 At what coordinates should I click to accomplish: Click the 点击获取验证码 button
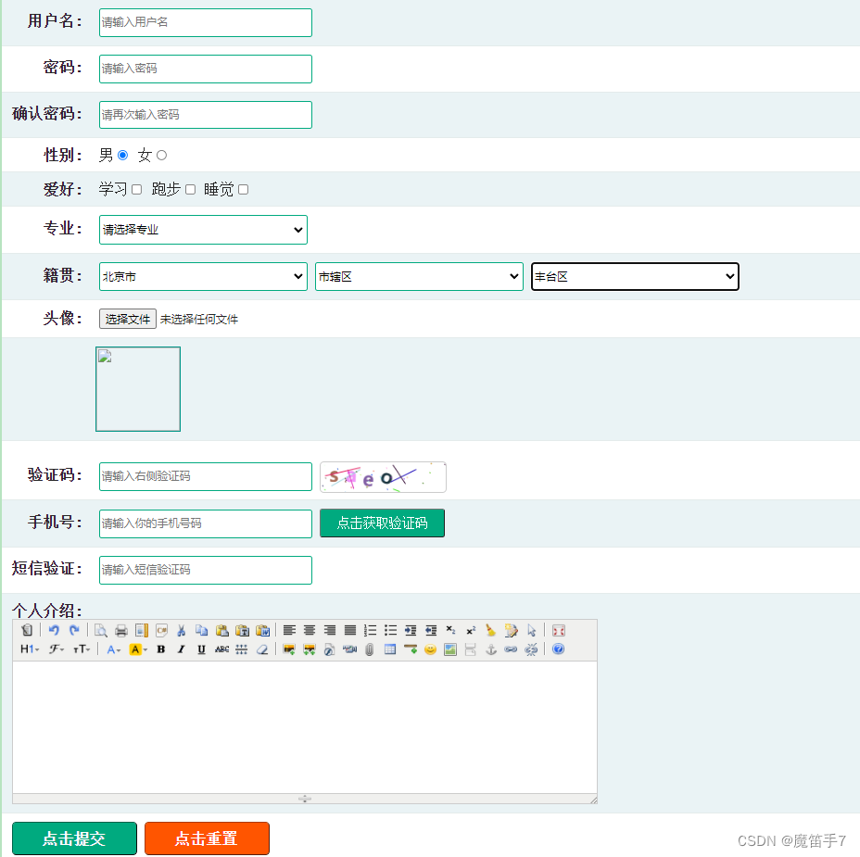click(x=382, y=523)
